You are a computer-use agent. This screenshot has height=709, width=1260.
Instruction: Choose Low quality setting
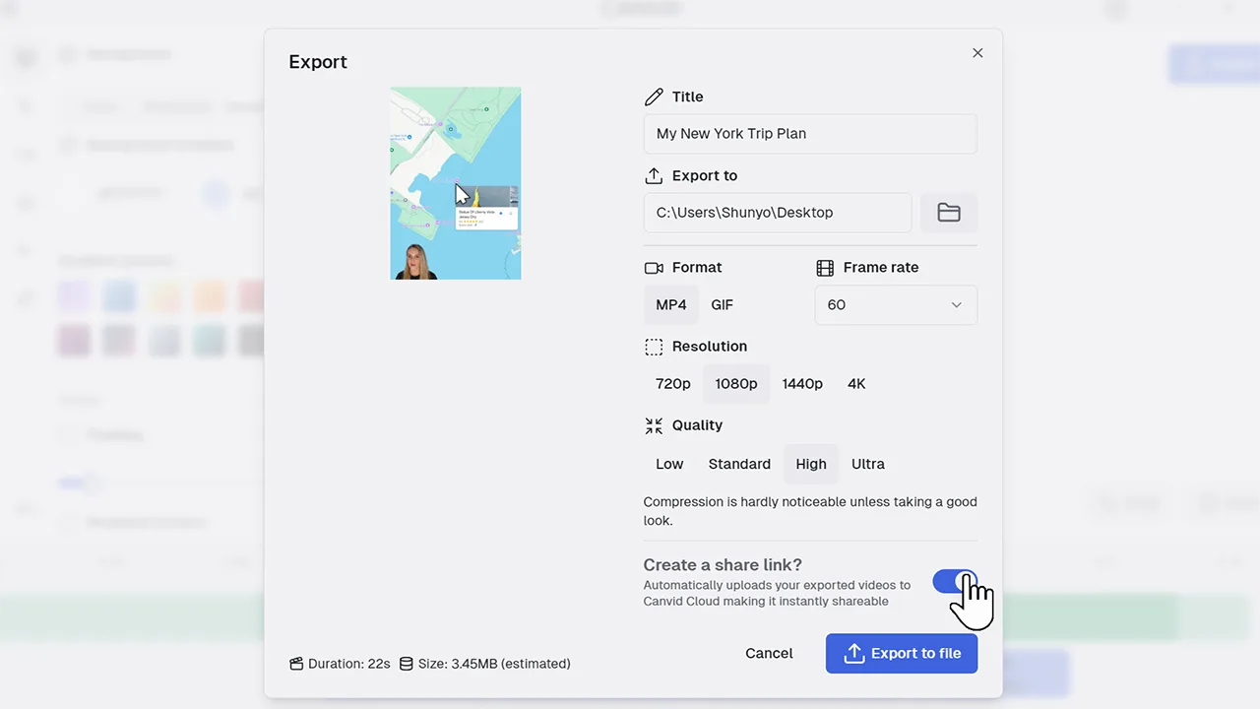click(x=669, y=464)
